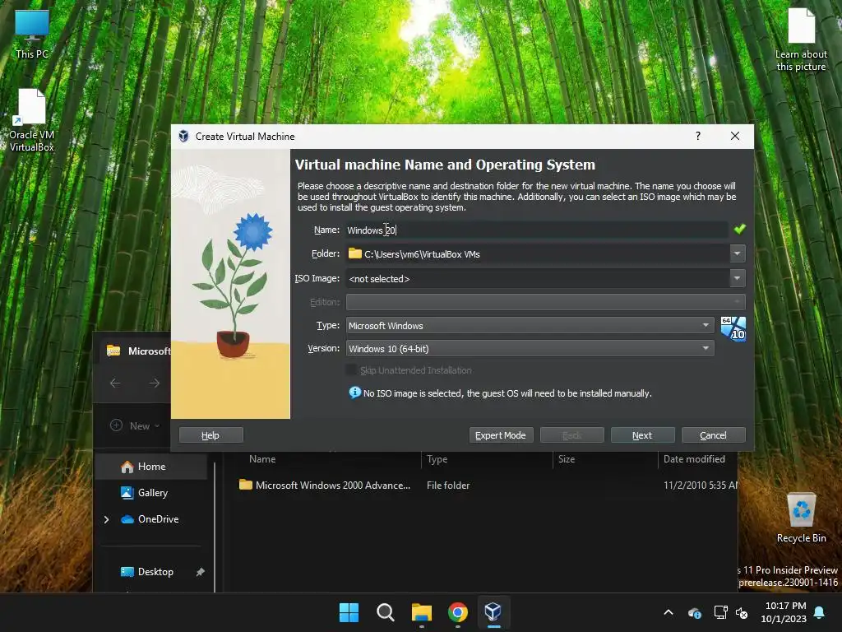The height and width of the screenshot is (632, 842).
Task: Show hidden system tray icons chevron
Action: pyautogui.click(x=669, y=612)
